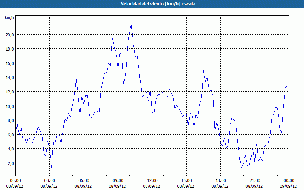Select the '16,0' y-axis value

coord(10,63)
